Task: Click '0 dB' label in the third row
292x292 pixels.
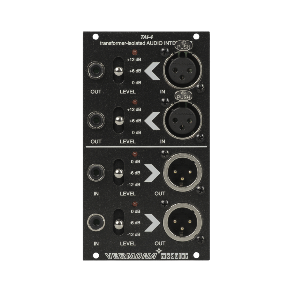Action: (135, 162)
